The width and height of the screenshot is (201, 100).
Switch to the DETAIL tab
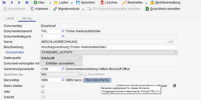pyautogui.click(x=27, y=19)
